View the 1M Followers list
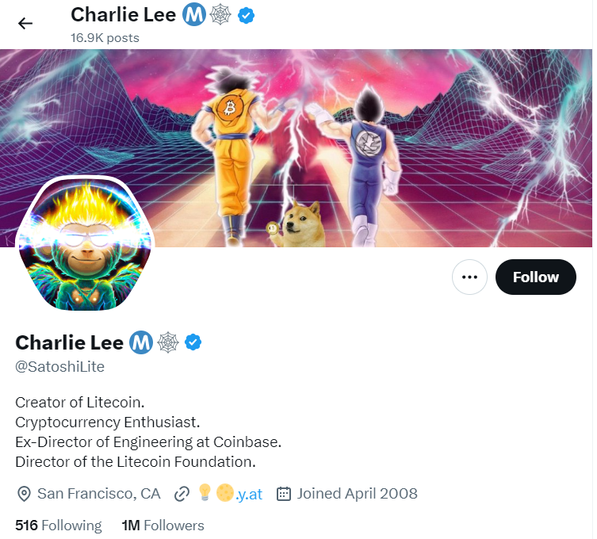The width and height of the screenshot is (597, 539). [x=163, y=526]
